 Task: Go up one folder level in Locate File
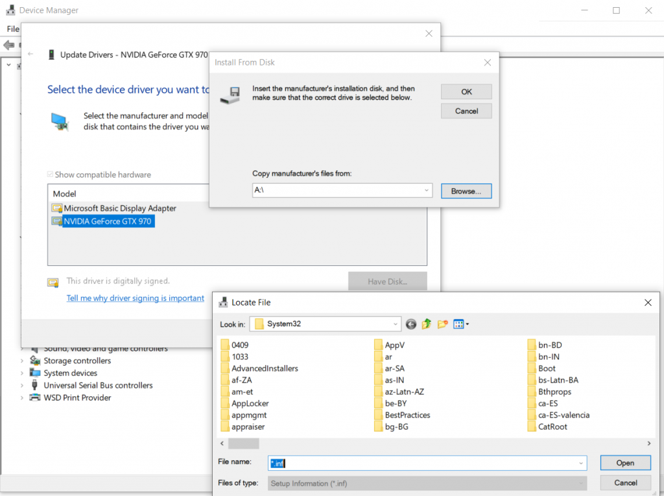coord(427,324)
